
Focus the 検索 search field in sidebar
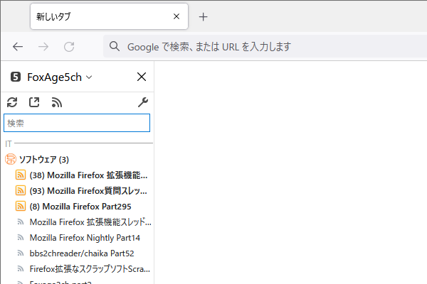[x=77, y=123]
